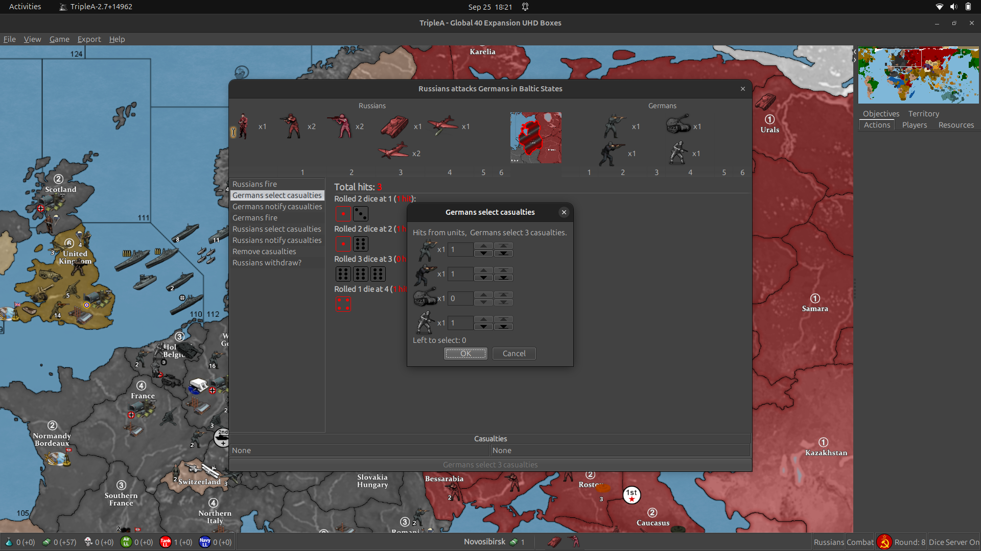Click 'Dice Server On' in the status bar
The height and width of the screenshot is (551, 981).
(954, 542)
